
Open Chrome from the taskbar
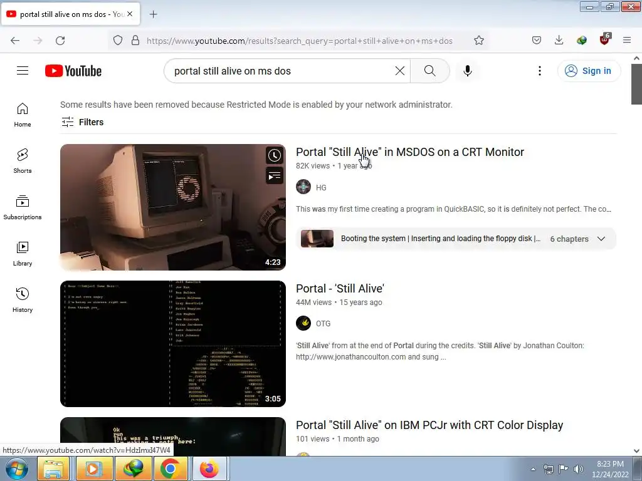[x=171, y=468]
